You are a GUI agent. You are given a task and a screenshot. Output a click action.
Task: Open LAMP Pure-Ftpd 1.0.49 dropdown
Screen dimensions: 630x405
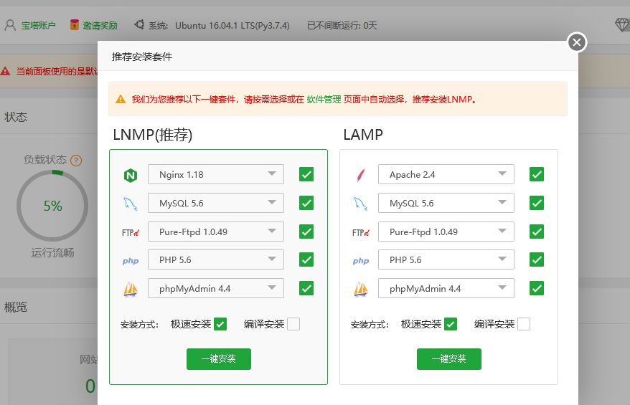click(446, 232)
